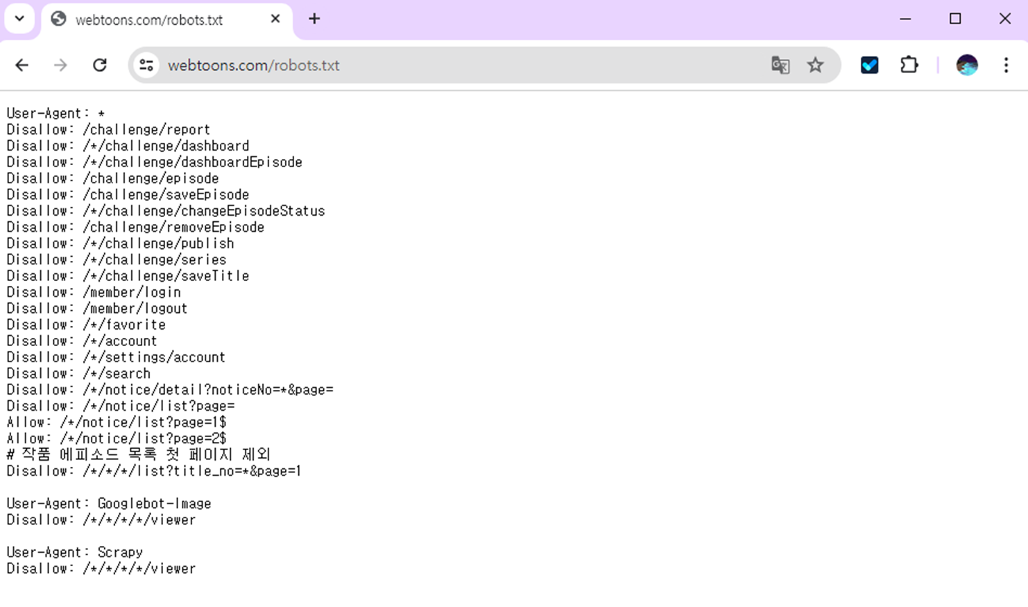Click the notice/detail?noticeNo Disallow line
The image size is (1028, 607).
[170, 390]
